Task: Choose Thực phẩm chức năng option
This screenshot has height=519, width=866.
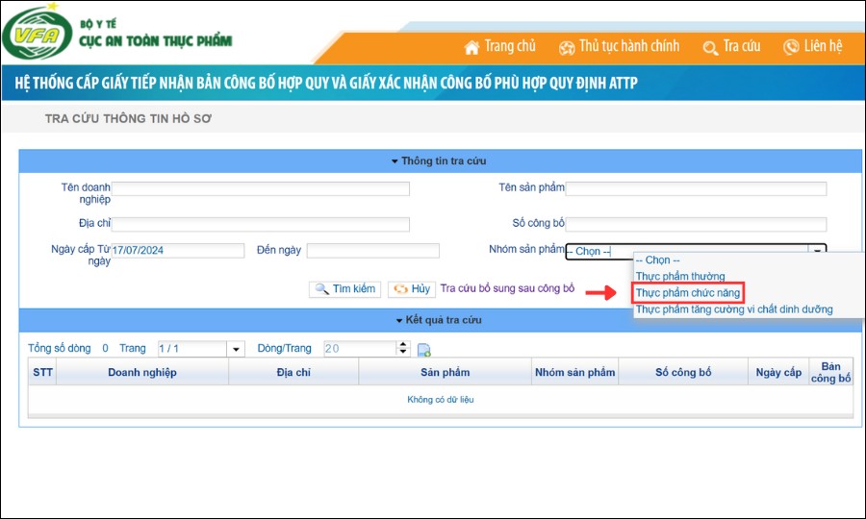Action: tap(688, 293)
